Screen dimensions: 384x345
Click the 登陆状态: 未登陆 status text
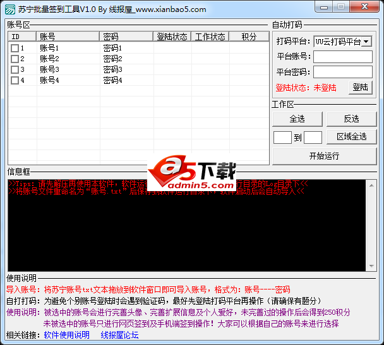(306, 88)
